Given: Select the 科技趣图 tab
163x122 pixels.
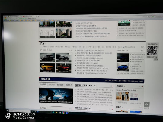Looking at the screenshot, I should (x=43, y=84).
